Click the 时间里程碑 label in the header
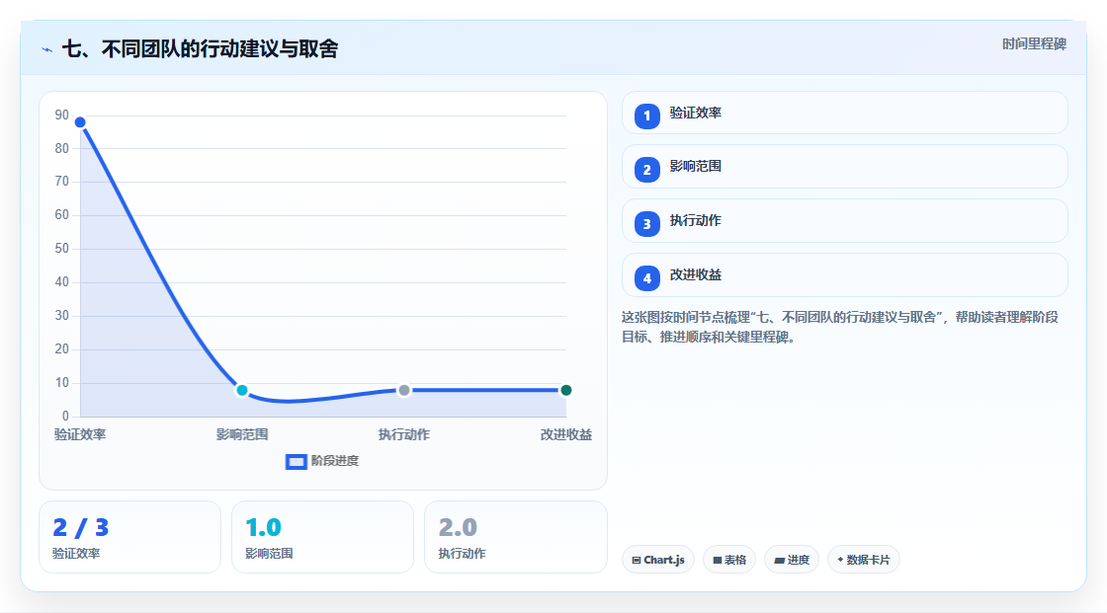Viewport: 1107px width, 613px height. click(x=1034, y=43)
